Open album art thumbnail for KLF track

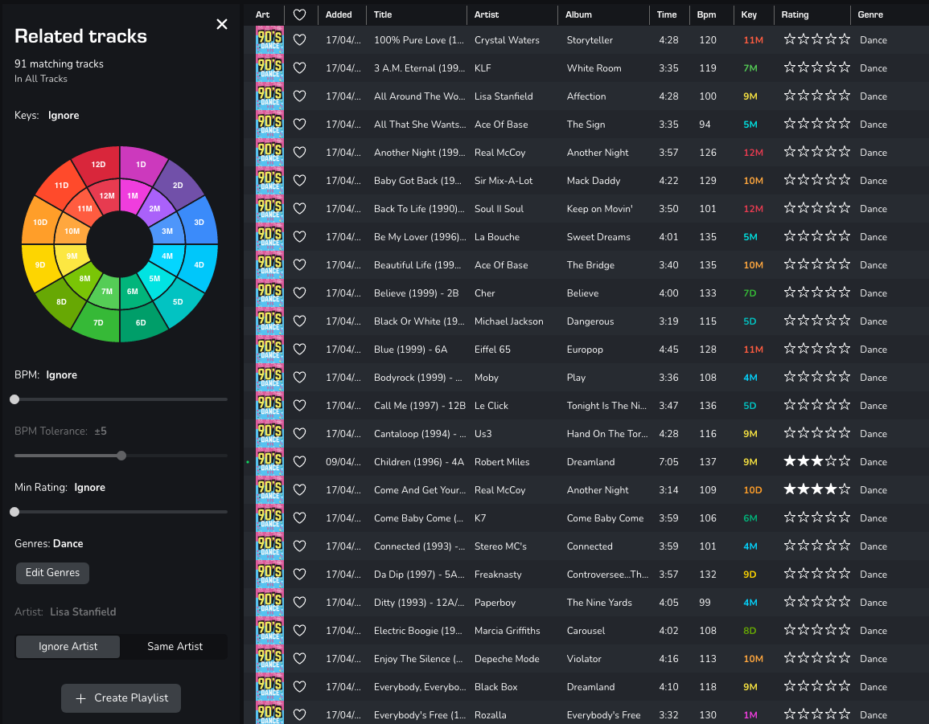click(x=269, y=68)
